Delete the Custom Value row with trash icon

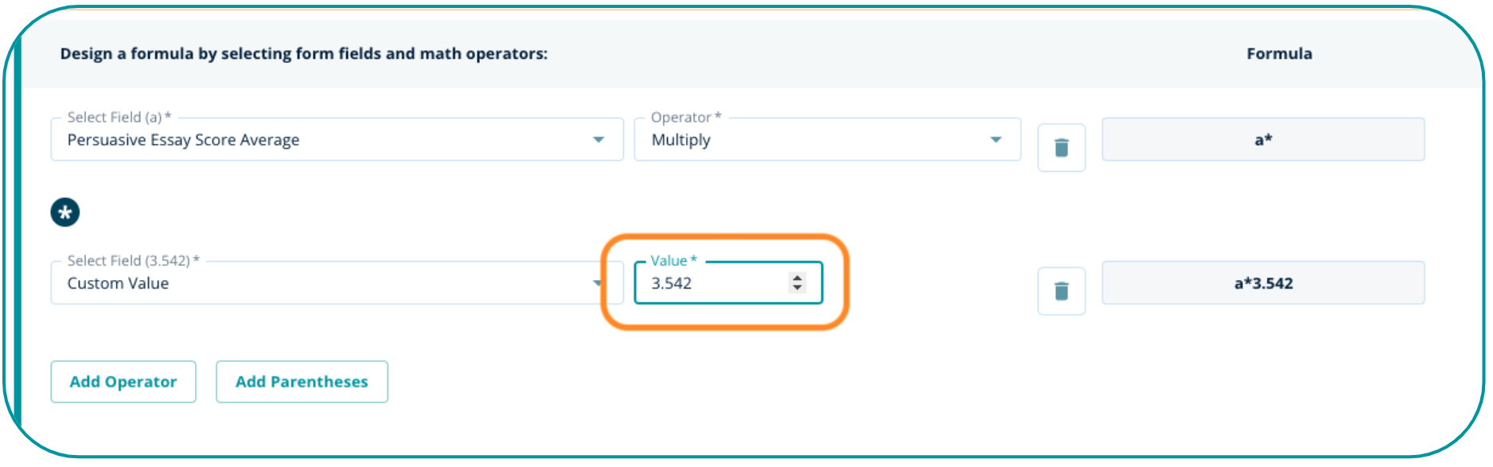pos(1061,291)
